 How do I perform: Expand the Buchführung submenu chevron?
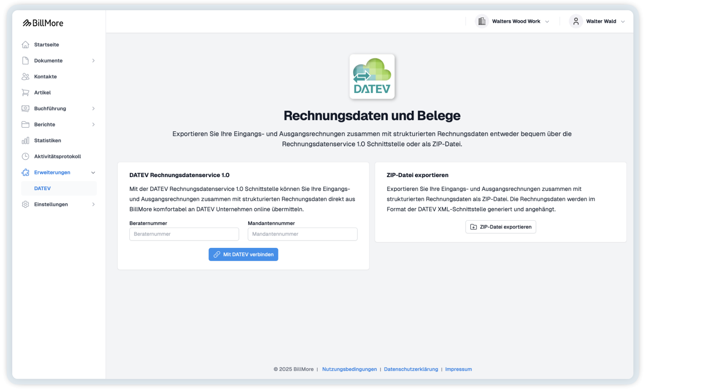[x=93, y=108]
